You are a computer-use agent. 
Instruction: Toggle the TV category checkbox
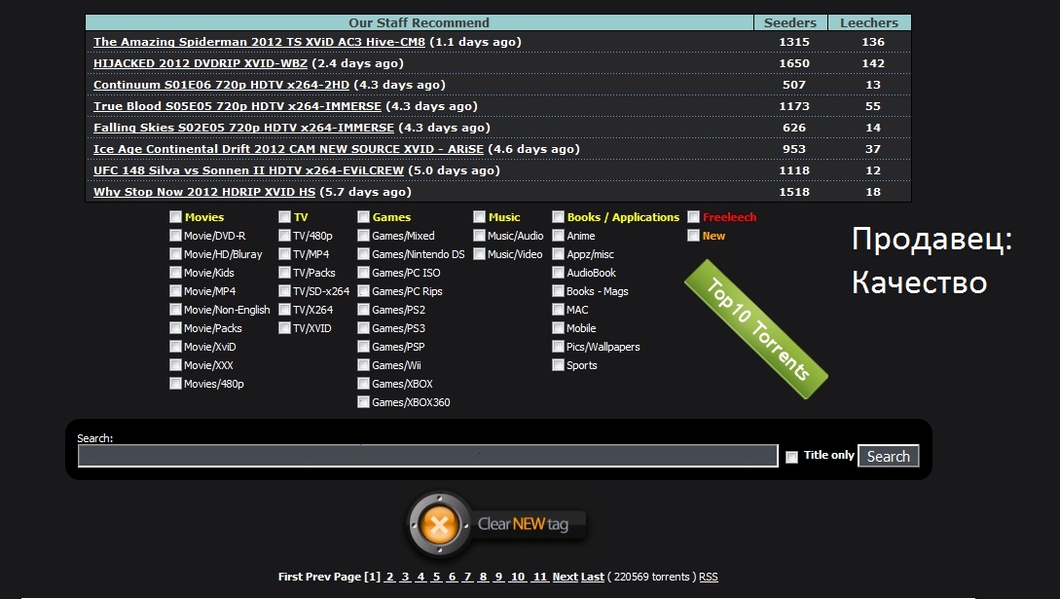284,217
